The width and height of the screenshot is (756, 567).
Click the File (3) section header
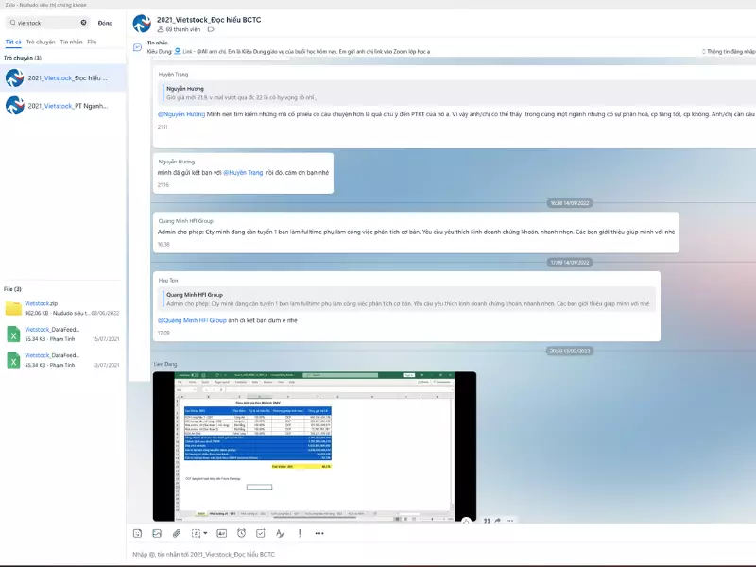[x=12, y=289]
